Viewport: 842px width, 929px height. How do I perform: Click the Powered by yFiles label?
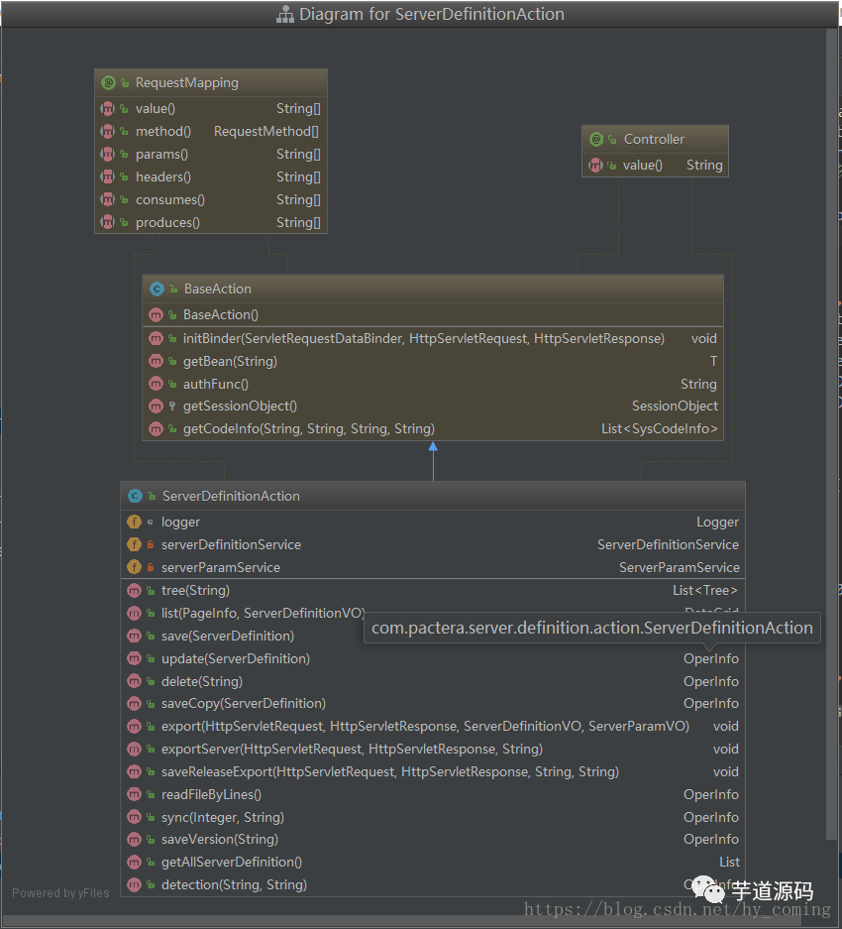click(61, 893)
